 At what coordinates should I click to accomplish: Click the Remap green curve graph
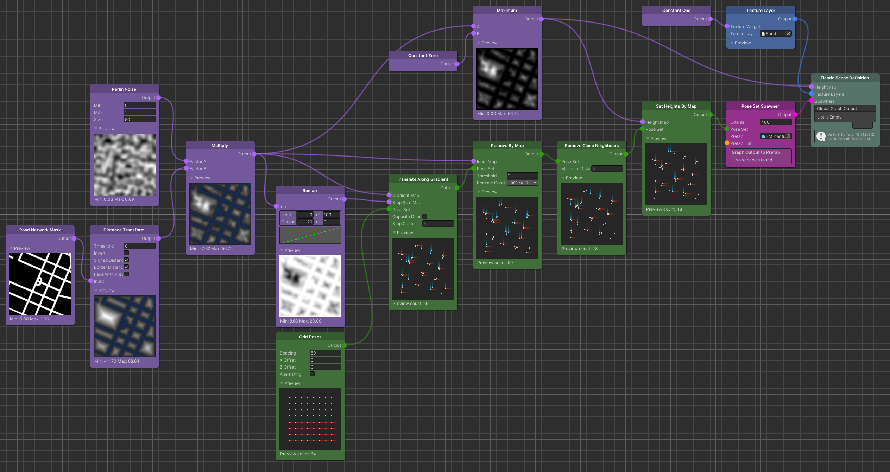[310, 235]
